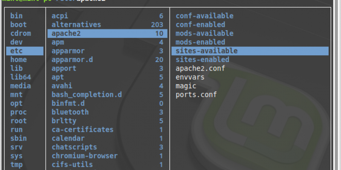Select conf-available in the preview pane
The image size is (341, 170).
[x=205, y=16]
